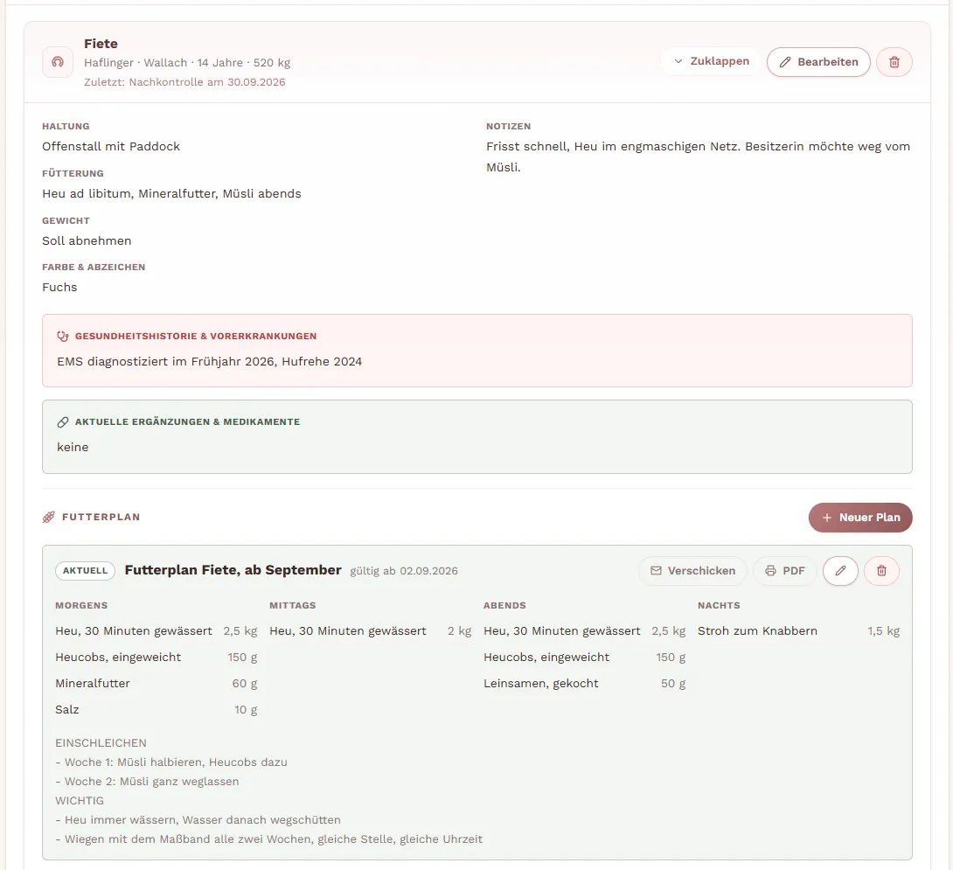Edit the September feeding plan with pencil icon

point(840,571)
